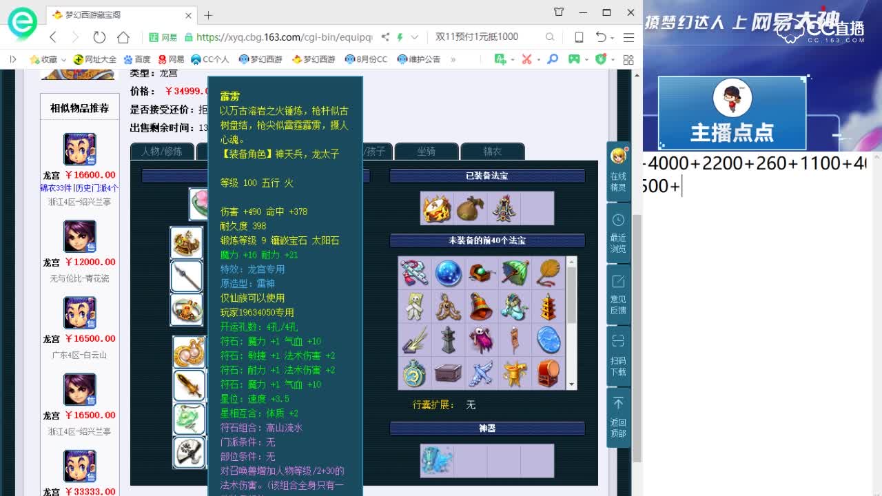Image resolution: width=882 pixels, height=496 pixels.
Task: Click the 主播点点 streamer card
Action: (x=732, y=113)
